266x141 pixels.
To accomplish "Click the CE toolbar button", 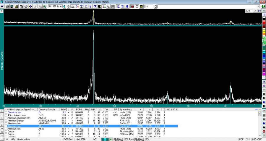I will click(95, 6).
